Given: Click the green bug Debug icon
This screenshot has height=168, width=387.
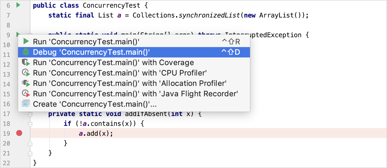Looking at the screenshot, I should [26, 52].
